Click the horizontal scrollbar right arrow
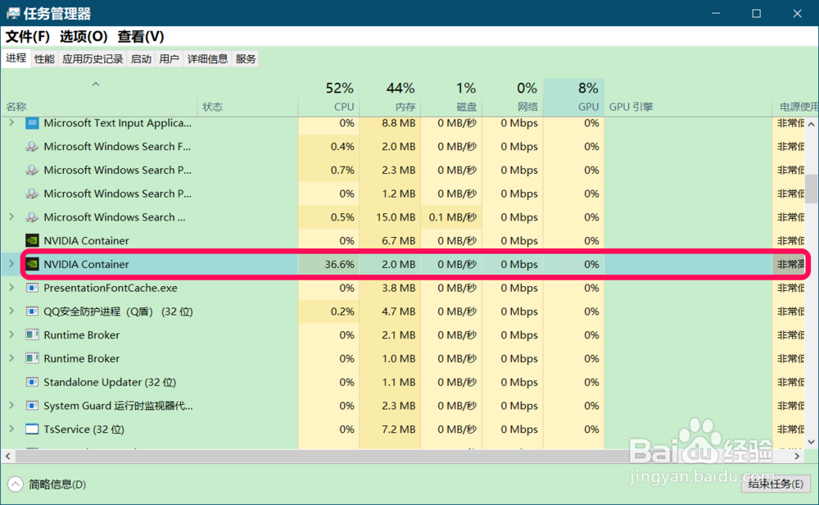Viewport: 819px width, 505px height. point(797,456)
